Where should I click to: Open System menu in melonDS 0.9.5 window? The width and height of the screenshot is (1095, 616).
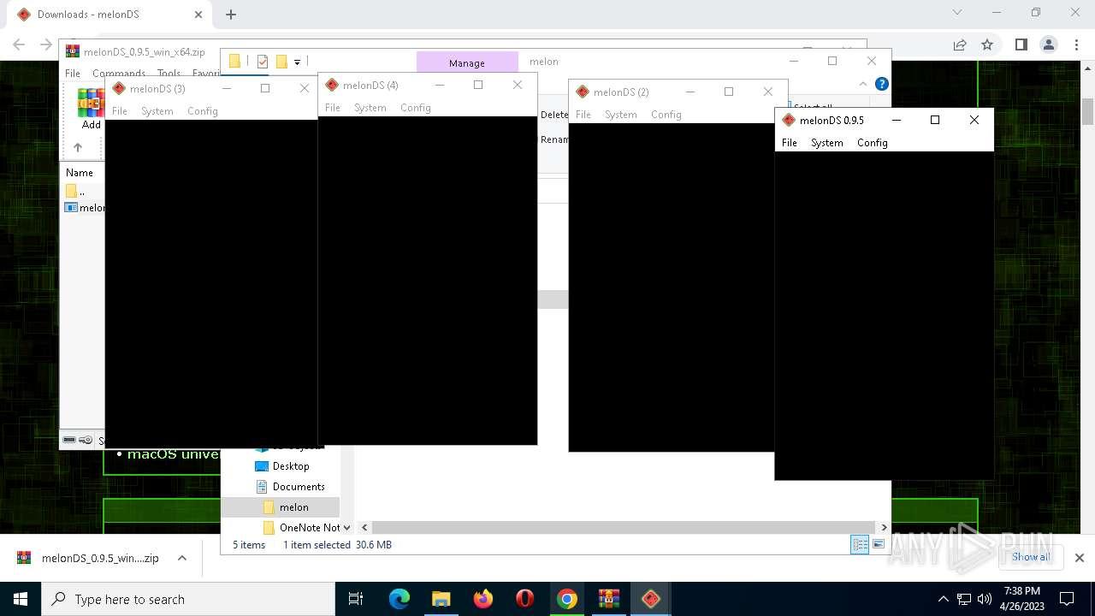[x=827, y=143]
